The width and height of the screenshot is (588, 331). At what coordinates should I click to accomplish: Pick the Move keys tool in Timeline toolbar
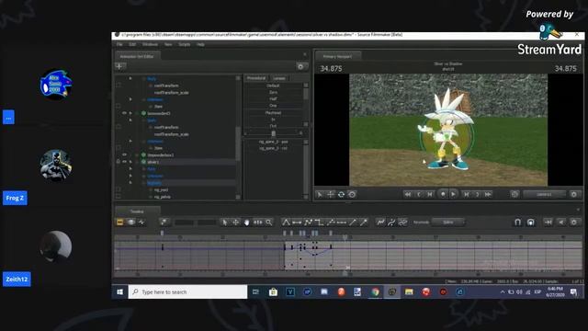click(x=235, y=223)
